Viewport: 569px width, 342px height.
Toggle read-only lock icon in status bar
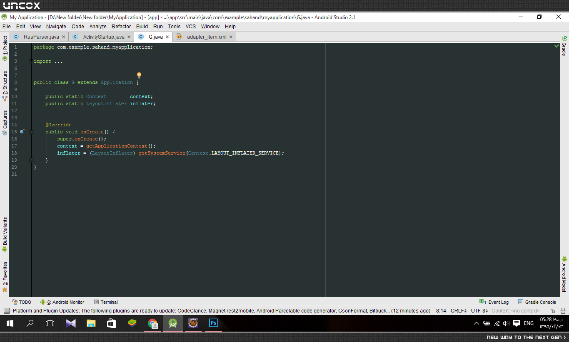point(553,311)
